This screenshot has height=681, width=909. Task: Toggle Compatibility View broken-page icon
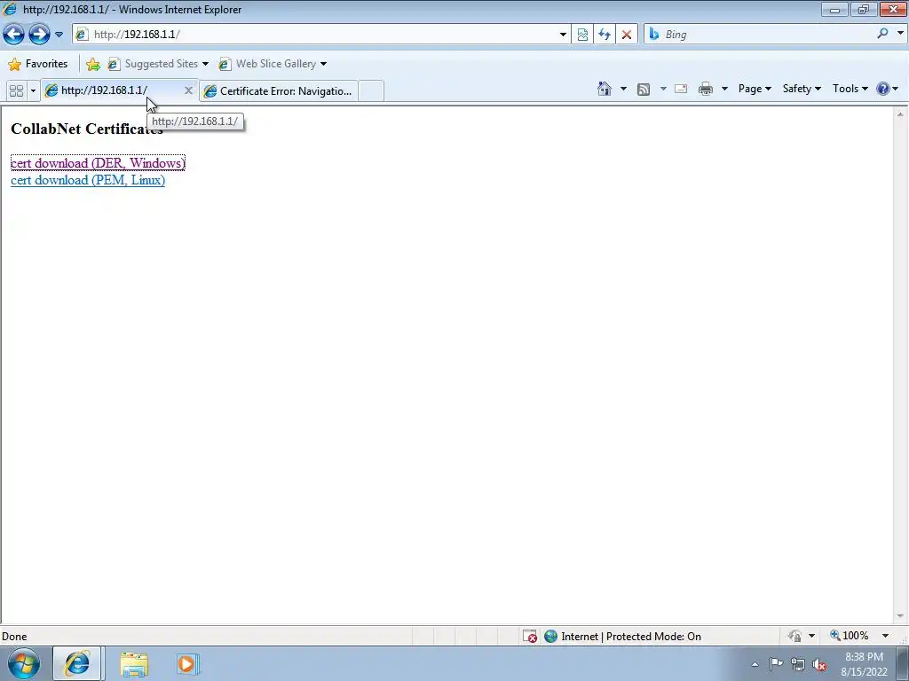point(582,35)
